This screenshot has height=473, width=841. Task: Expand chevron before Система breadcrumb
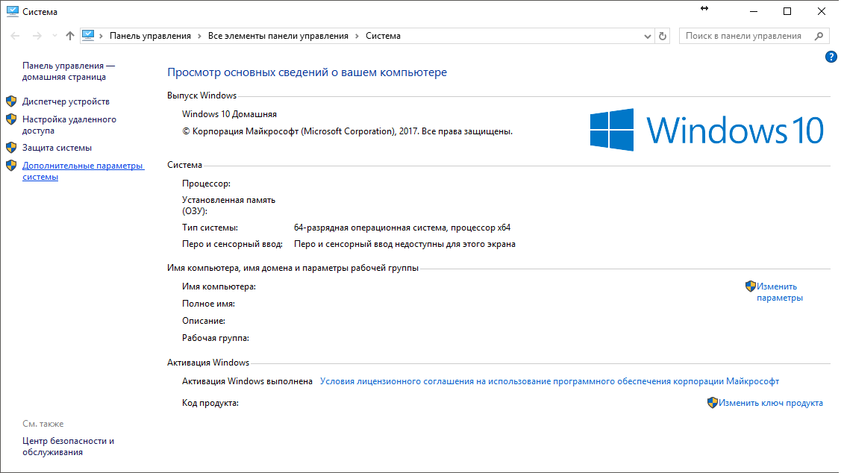pyautogui.click(x=357, y=36)
